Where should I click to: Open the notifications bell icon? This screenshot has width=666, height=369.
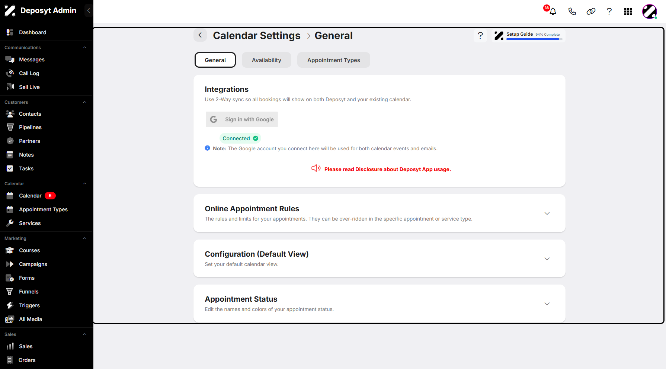pyautogui.click(x=553, y=12)
